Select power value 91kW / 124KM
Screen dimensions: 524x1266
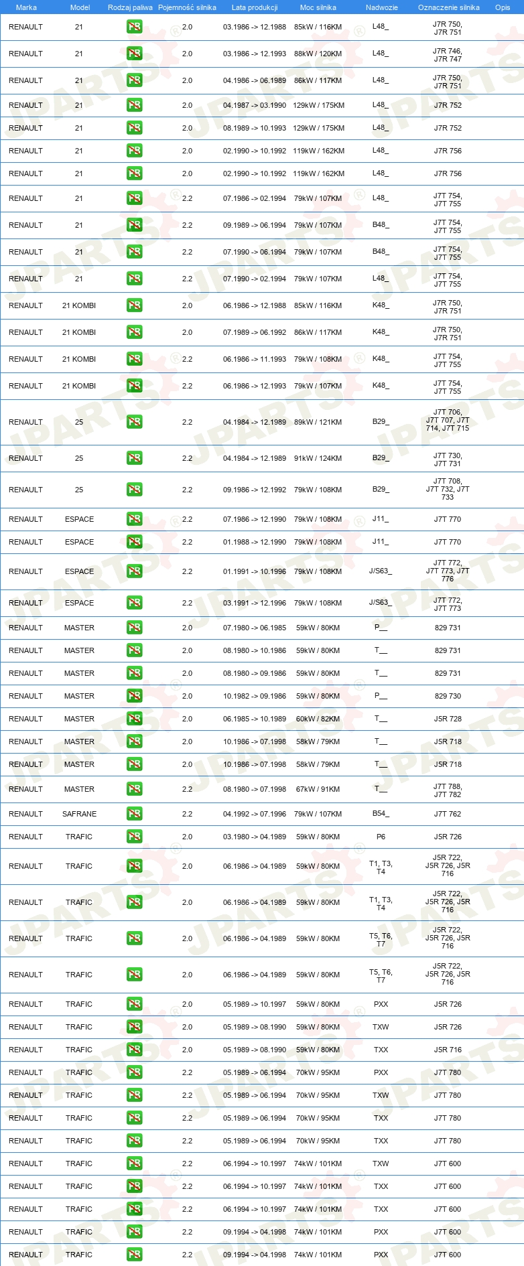318,458
